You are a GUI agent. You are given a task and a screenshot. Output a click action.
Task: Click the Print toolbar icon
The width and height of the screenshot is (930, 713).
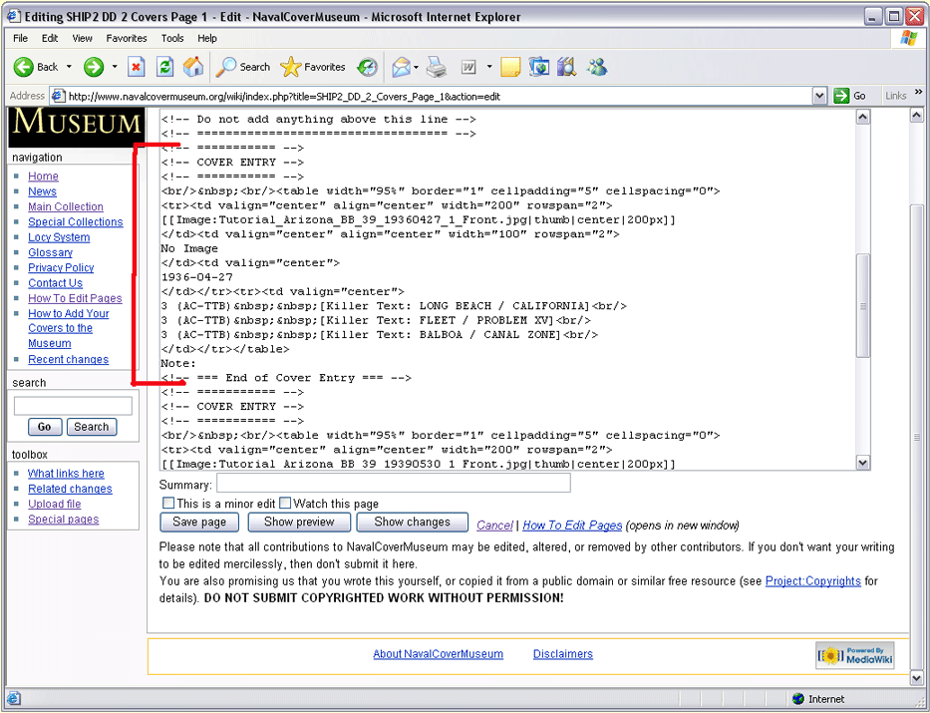(x=436, y=67)
